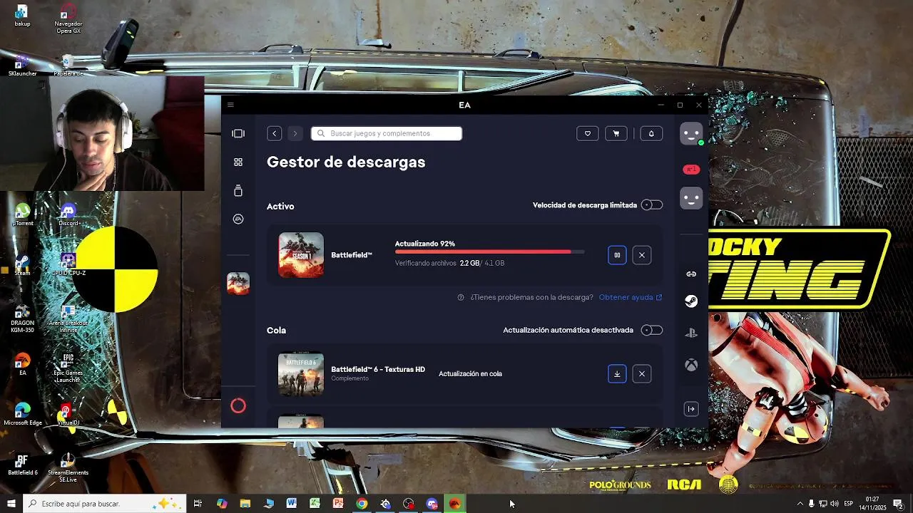Image resolution: width=913 pixels, height=513 pixels.
Task: Click the 'Battlefield™' game title
Action: click(x=352, y=255)
